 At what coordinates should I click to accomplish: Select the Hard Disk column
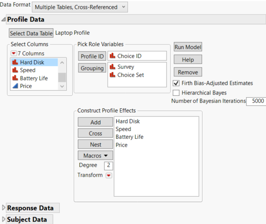(x=34, y=62)
